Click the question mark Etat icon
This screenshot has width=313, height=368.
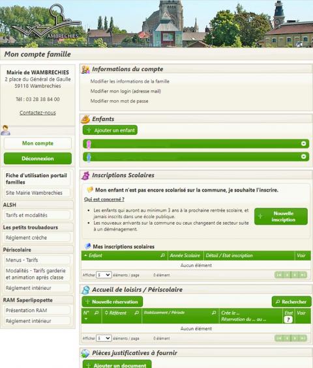(x=288, y=319)
